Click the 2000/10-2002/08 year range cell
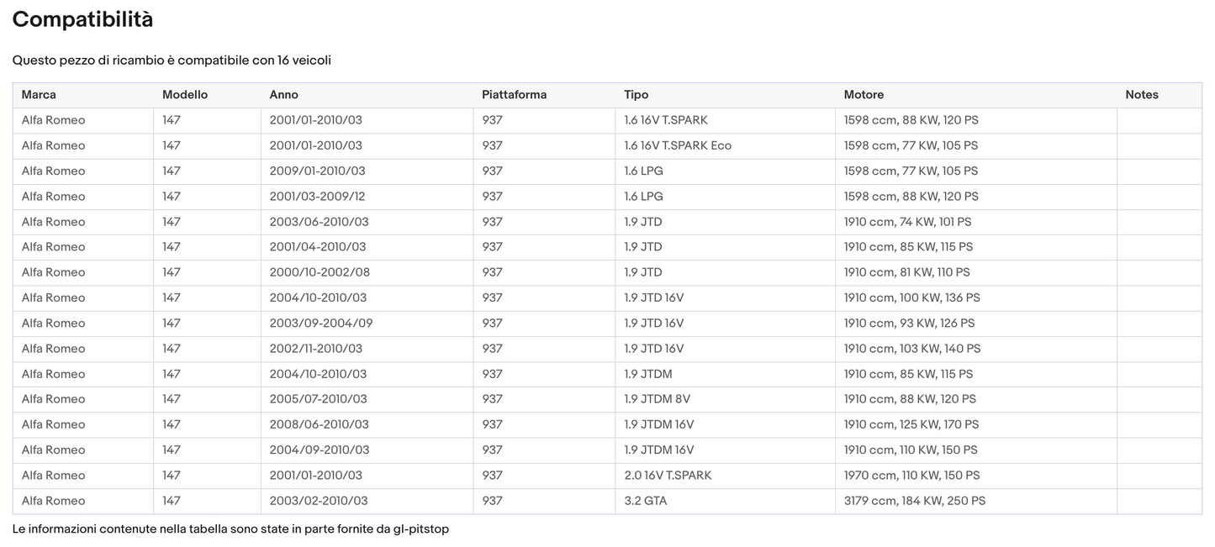This screenshot has height=547, width=1215. 320,272
